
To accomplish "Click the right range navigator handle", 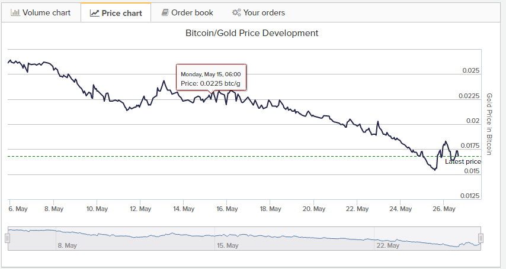I will 481,238.
